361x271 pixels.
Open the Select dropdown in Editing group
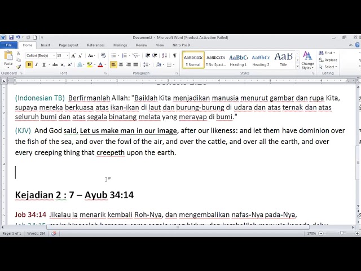328,67
